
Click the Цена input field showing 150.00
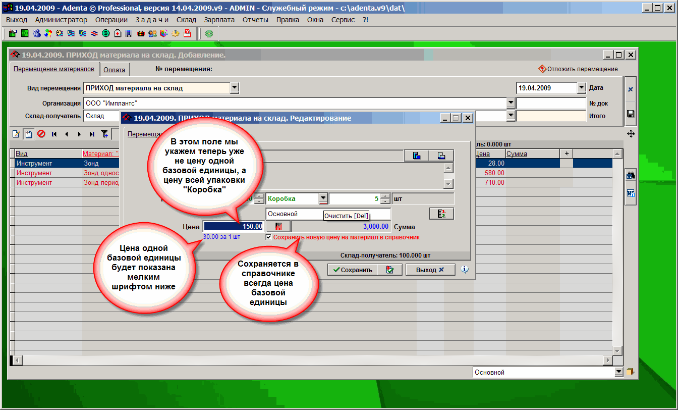[233, 227]
